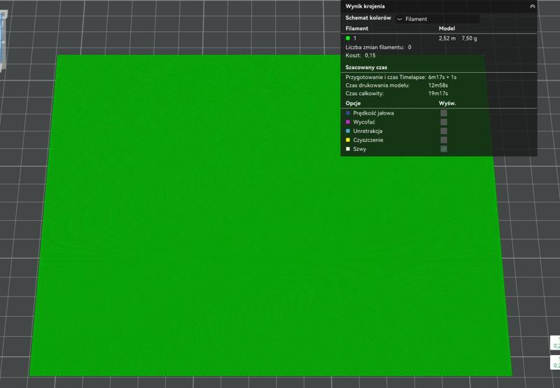Select the 2,52 m filament length value
The image size is (560, 388).
(x=447, y=38)
